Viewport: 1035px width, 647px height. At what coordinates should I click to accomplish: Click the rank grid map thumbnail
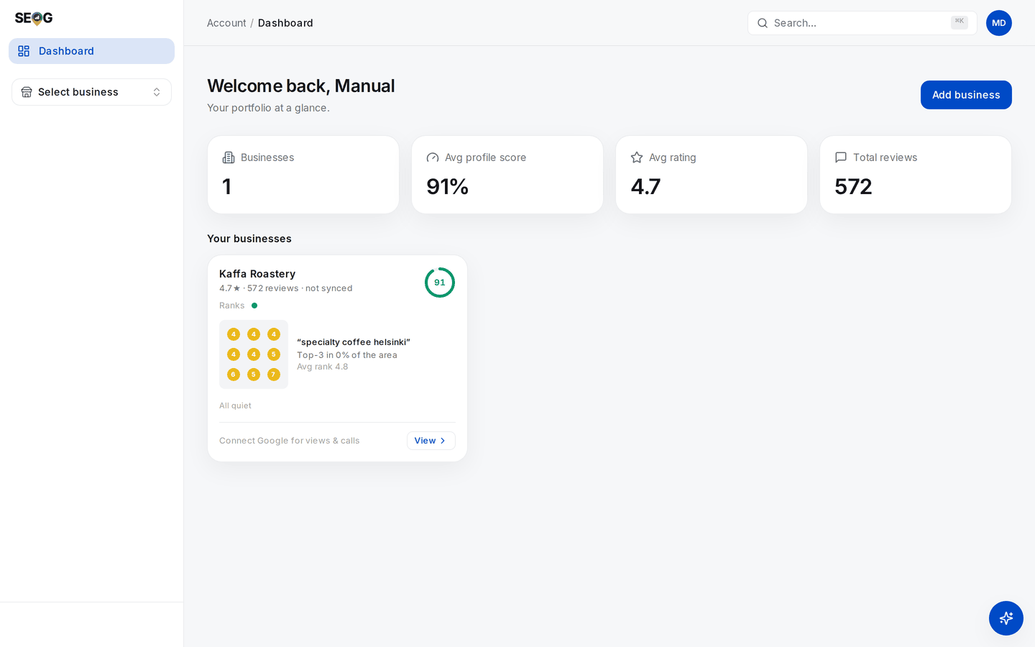click(x=254, y=354)
